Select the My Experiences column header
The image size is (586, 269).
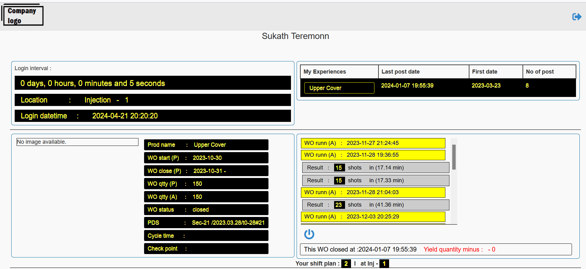tap(339, 72)
